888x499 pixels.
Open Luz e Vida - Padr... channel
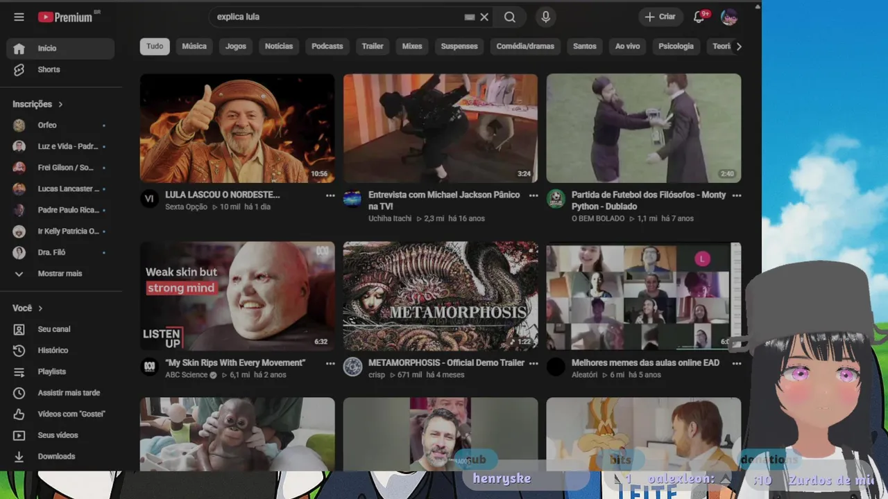tap(60, 146)
